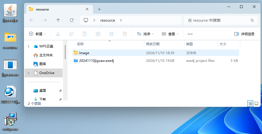The height and width of the screenshot is (134, 262).
Task: Click the Delete trash icon
Action: pyautogui.click(x=125, y=34)
